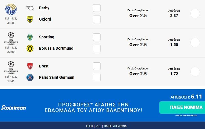Check the box beside Borussia Dortmund
The image size is (205, 129).
tap(97, 48)
